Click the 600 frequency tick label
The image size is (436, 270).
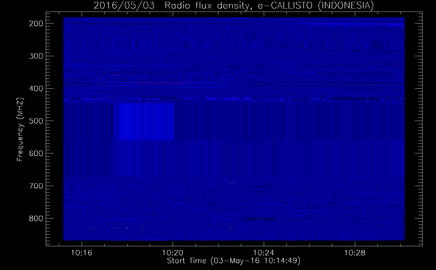[36, 153]
